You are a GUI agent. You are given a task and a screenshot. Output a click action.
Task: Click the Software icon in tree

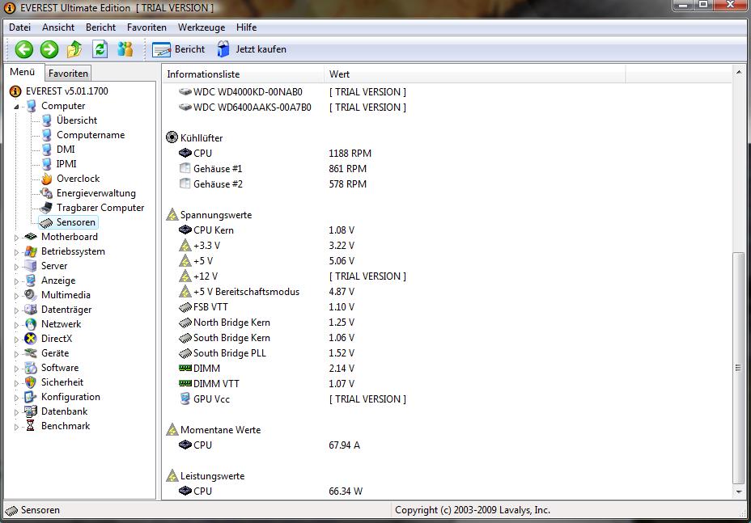(x=31, y=368)
